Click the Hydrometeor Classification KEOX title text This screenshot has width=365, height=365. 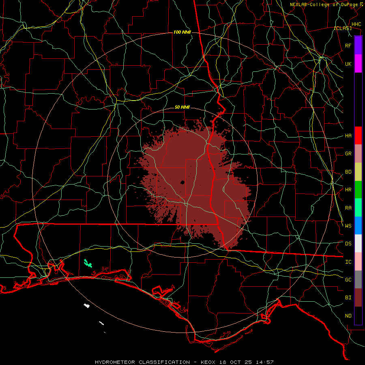click(184, 362)
